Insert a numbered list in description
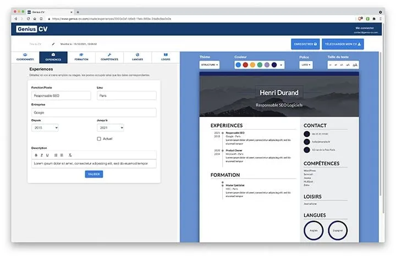 click(56, 155)
